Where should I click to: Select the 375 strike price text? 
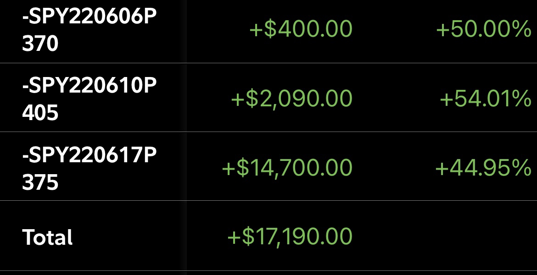click(x=40, y=182)
